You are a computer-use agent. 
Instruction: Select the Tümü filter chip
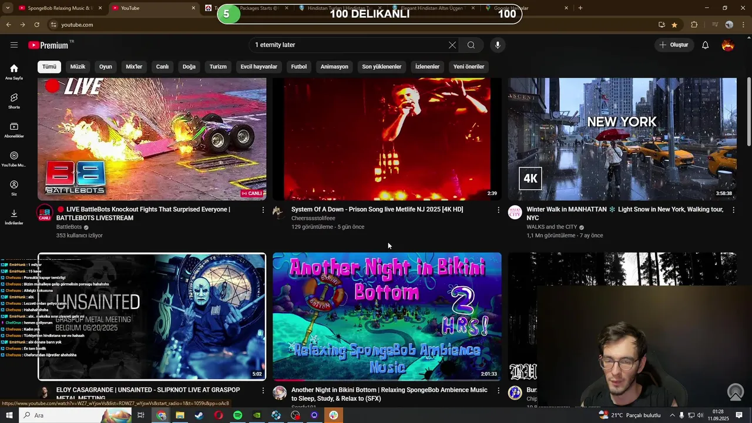pos(49,66)
